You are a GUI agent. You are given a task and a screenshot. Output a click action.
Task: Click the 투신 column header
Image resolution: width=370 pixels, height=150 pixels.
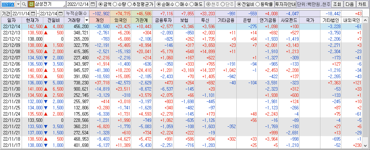(205, 20)
